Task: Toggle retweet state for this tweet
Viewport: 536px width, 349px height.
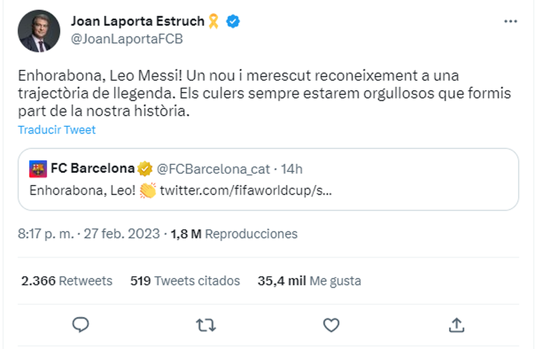Action: click(206, 325)
